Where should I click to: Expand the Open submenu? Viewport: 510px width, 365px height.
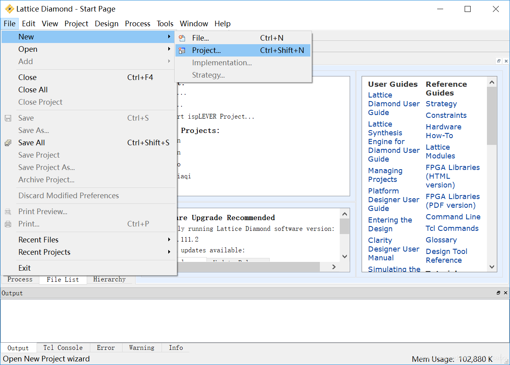point(88,49)
